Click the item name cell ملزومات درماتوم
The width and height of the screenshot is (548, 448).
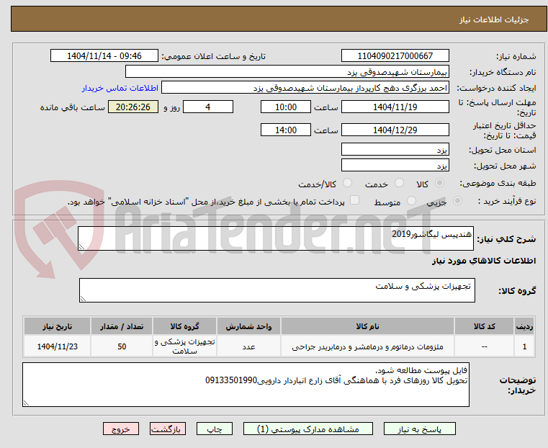(367, 346)
